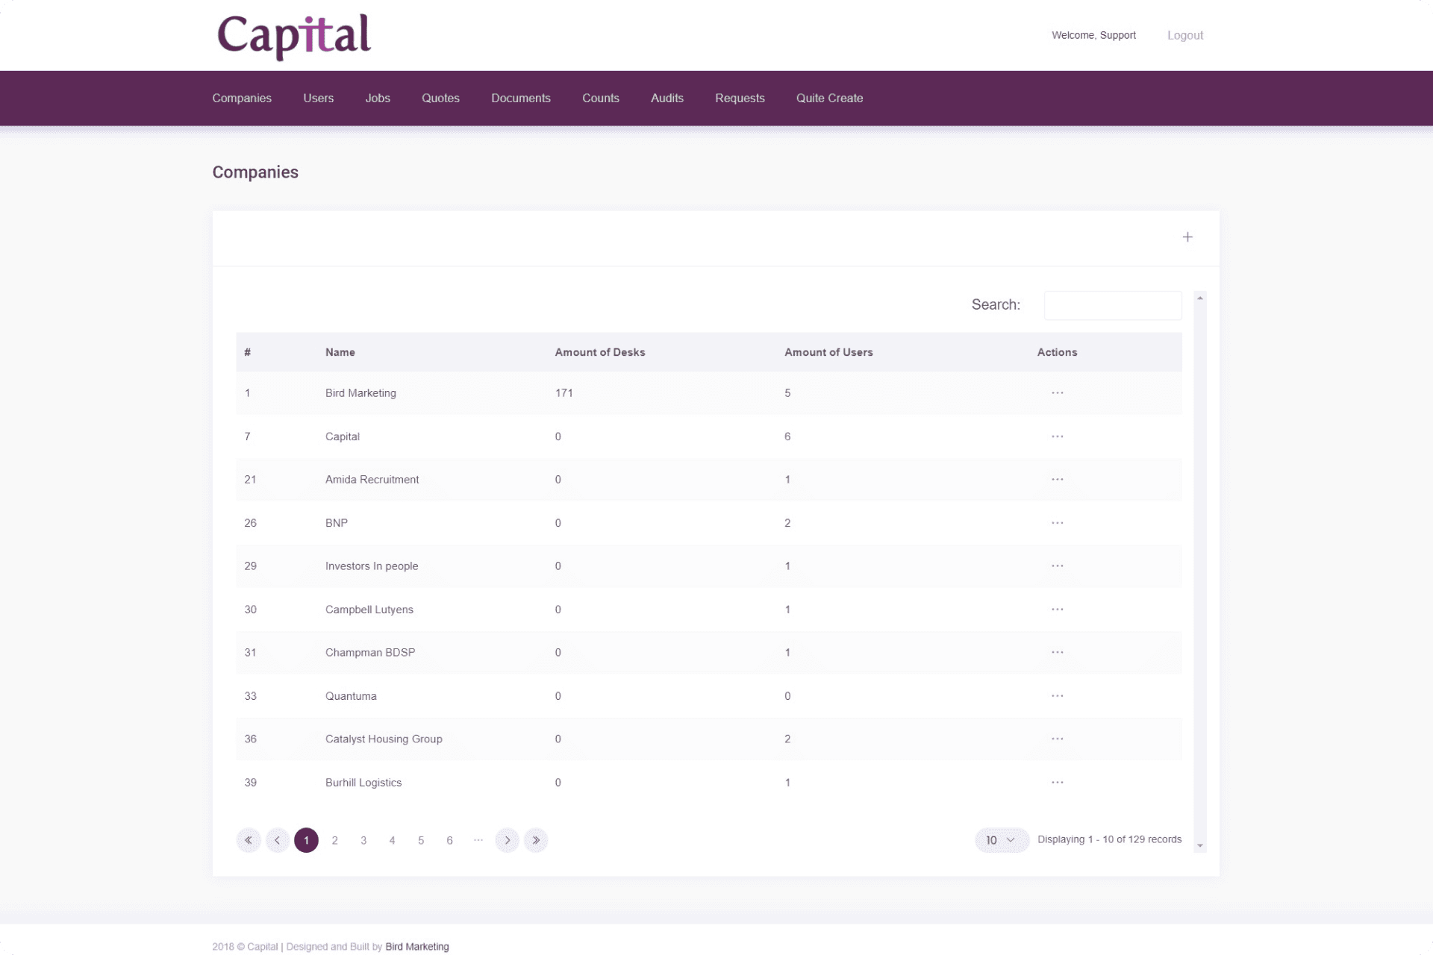Viewport: 1433px width, 955px height.
Task: Navigate to the Users section
Action: click(x=318, y=98)
